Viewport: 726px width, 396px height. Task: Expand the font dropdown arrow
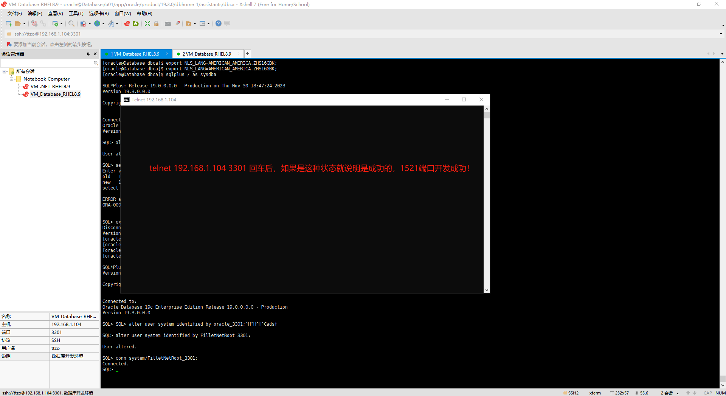[117, 23]
